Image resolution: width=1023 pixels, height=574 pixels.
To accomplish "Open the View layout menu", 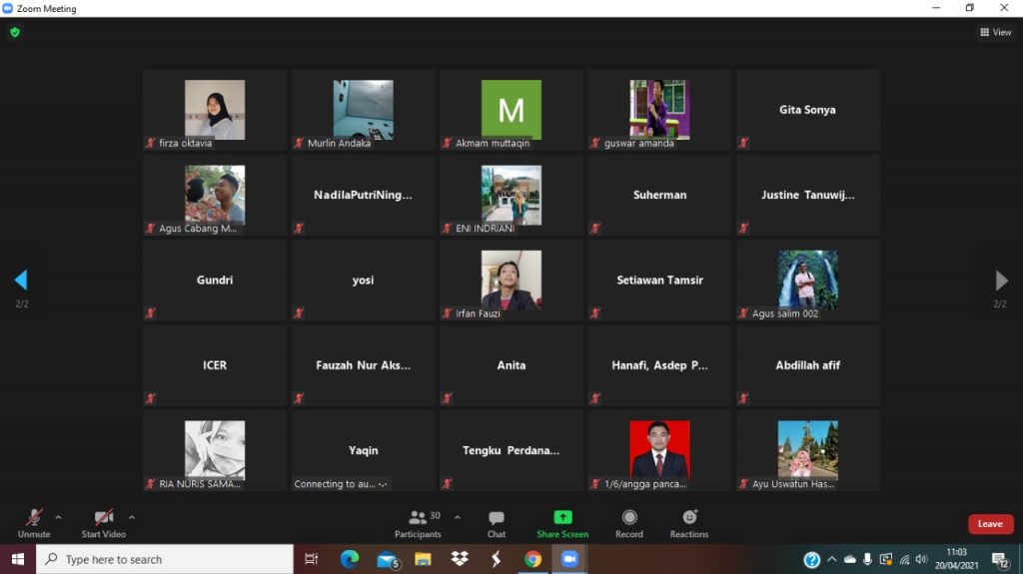I will pos(996,32).
